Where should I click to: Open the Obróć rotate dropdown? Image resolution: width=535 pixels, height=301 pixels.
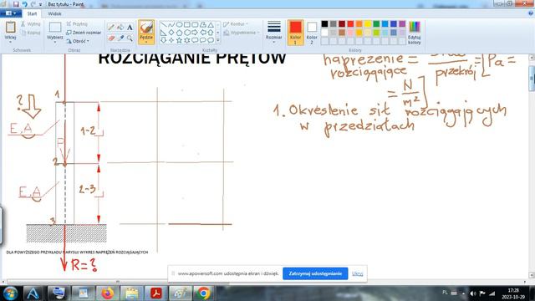[78, 41]
